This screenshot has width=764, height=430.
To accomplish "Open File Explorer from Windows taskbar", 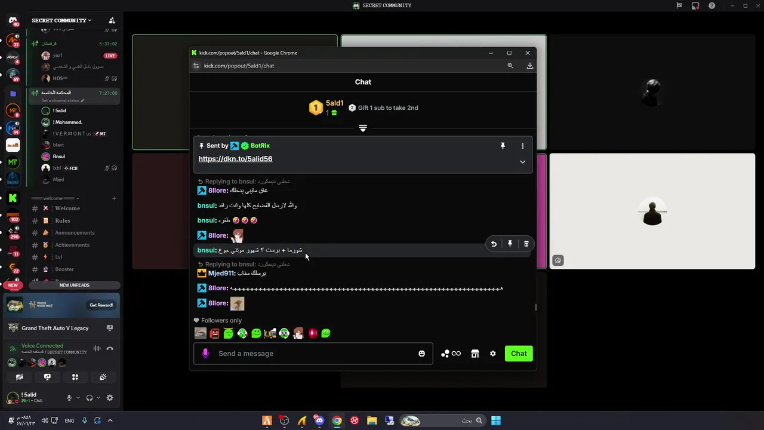I will pyautogui.click(x=372, y=420).
